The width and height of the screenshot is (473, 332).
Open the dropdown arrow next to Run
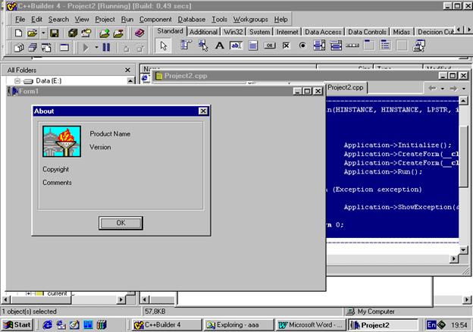click(96, 47)
